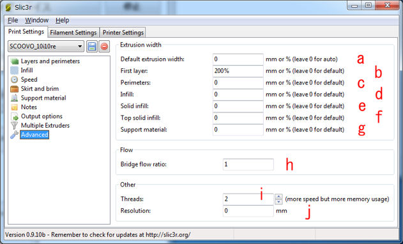Select the Skirt and brim page
Image resolution: width=403 pixels, height=244 pixels.
(x=40, y=89)
